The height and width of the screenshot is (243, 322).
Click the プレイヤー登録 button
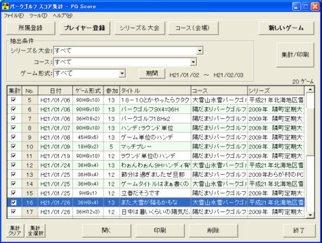(x=85, y=28)
